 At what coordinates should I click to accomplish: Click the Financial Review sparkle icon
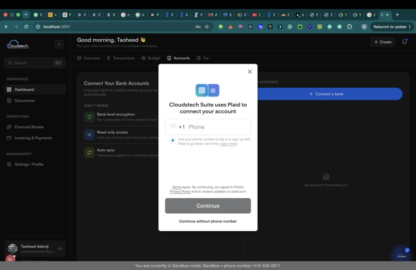[9, 127]
